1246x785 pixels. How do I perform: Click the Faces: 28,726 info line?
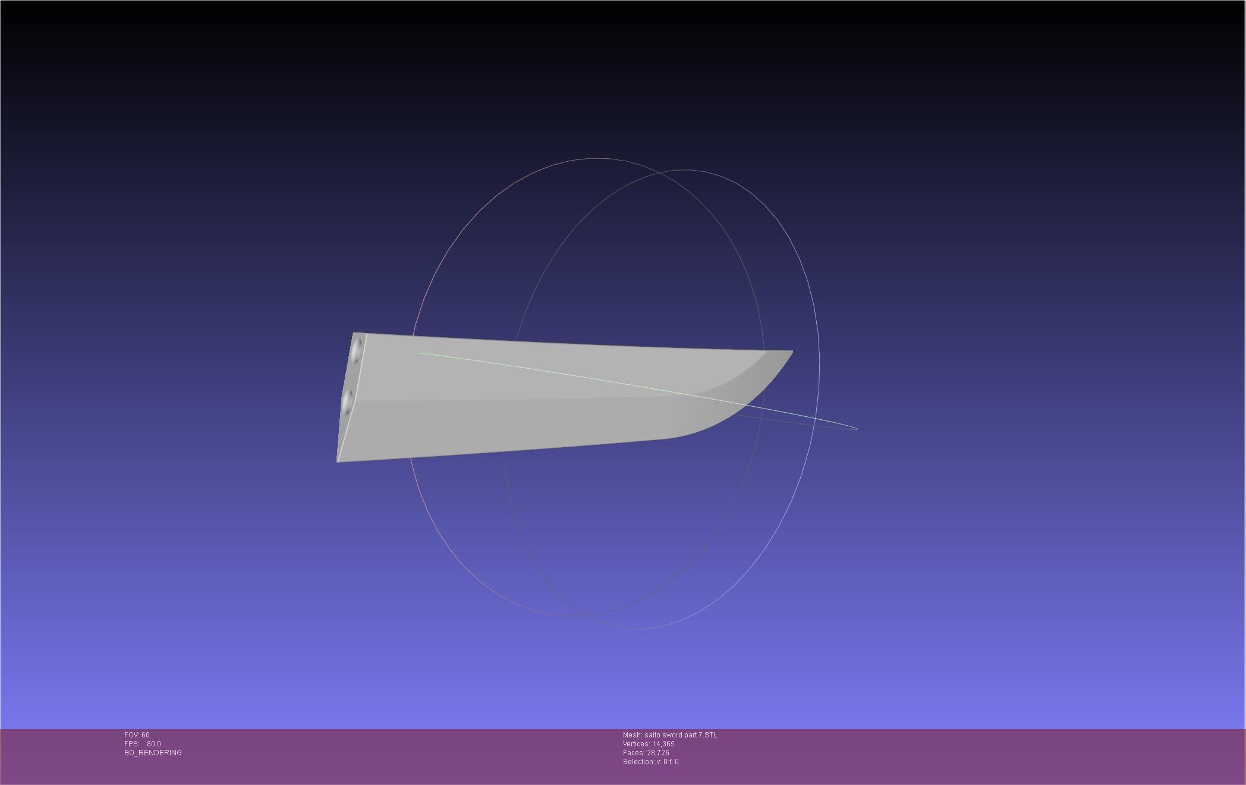646,753
